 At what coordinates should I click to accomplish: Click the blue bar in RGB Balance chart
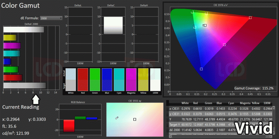pos(92,118)
